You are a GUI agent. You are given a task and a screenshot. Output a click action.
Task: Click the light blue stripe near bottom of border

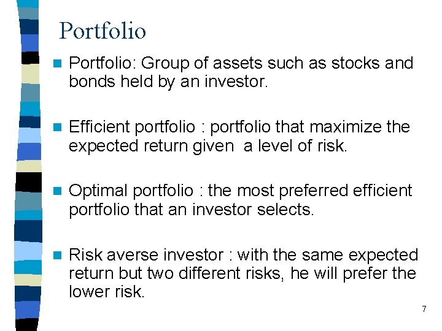(x=28, y=251)
